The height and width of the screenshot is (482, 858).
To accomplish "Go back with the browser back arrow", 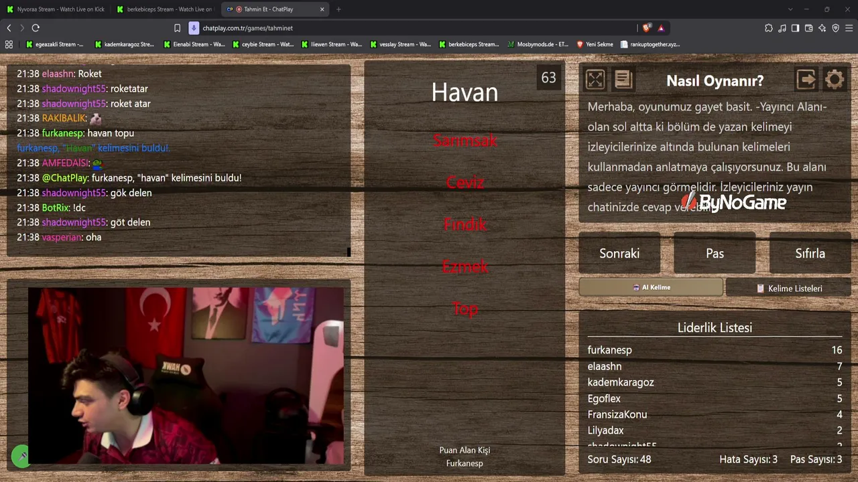I will [9, 28].
